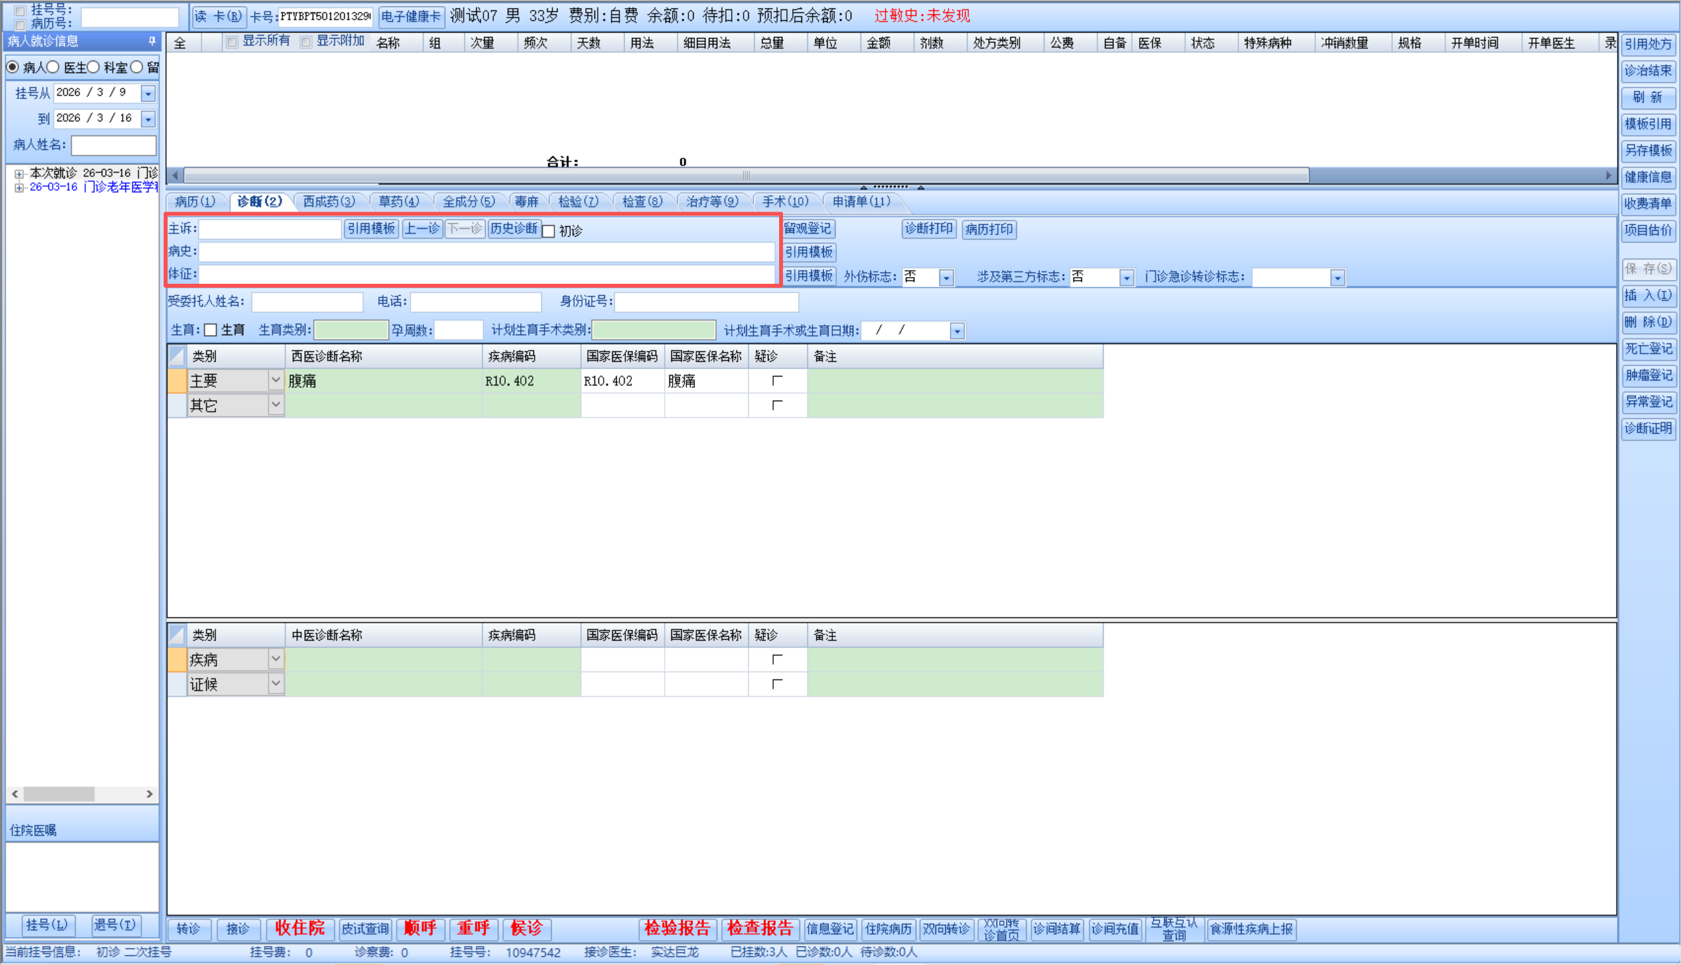
Task: Expand the 本次就诊 tree node
Action: point(19,173)
